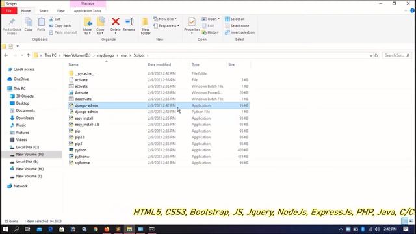Viewport: 416px width, 234px height.
Task: Click Select all
Action: (x=235, y=19)
